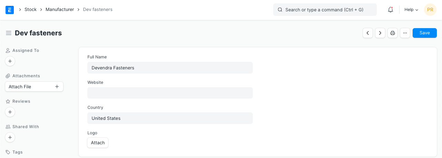Viewport: 442px width, 158px height.
Task: Navigate to Manufacturer breadcrumb
Action: pyautogui.click(x=60, y=10)
